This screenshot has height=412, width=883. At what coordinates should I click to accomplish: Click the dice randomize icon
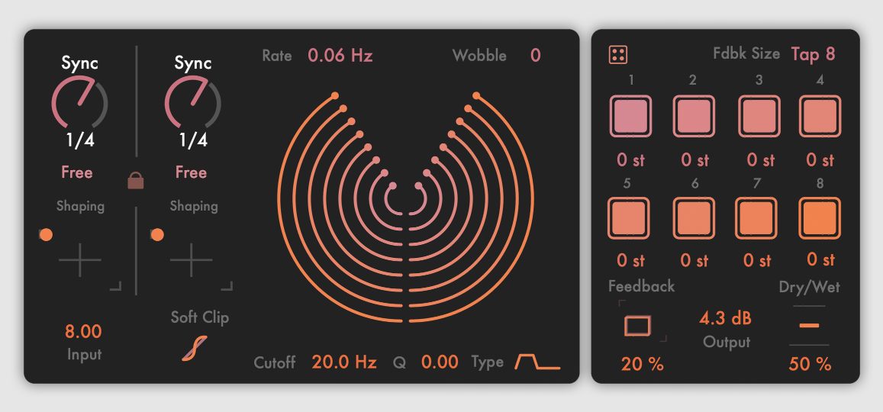tap(618, 55)
